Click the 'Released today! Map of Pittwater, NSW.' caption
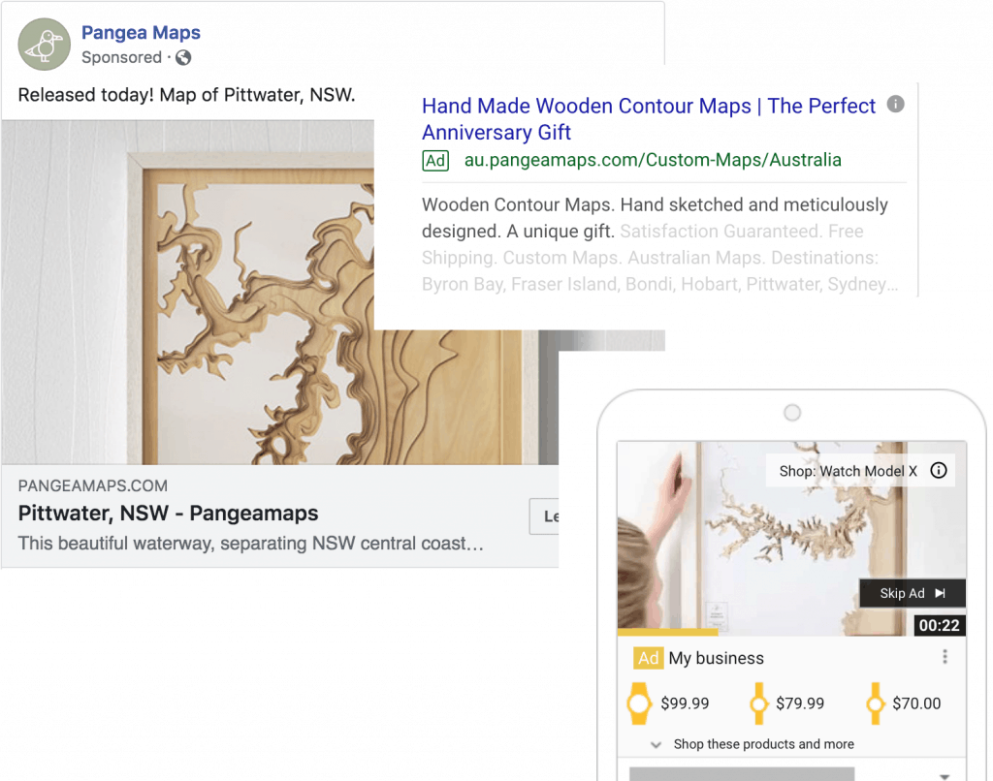The height and width of the screenshot is (781, 993). click(x=187, y=95)
